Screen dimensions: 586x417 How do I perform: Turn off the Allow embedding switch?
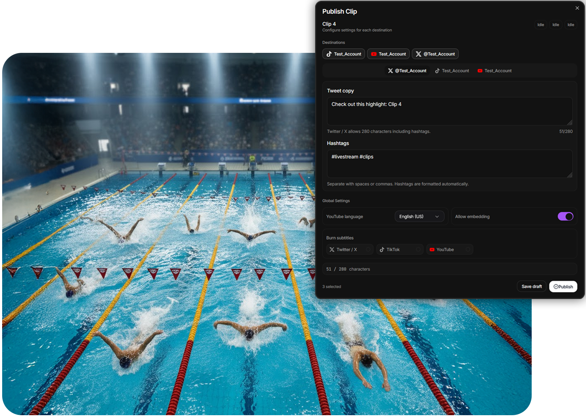[565, 216]
